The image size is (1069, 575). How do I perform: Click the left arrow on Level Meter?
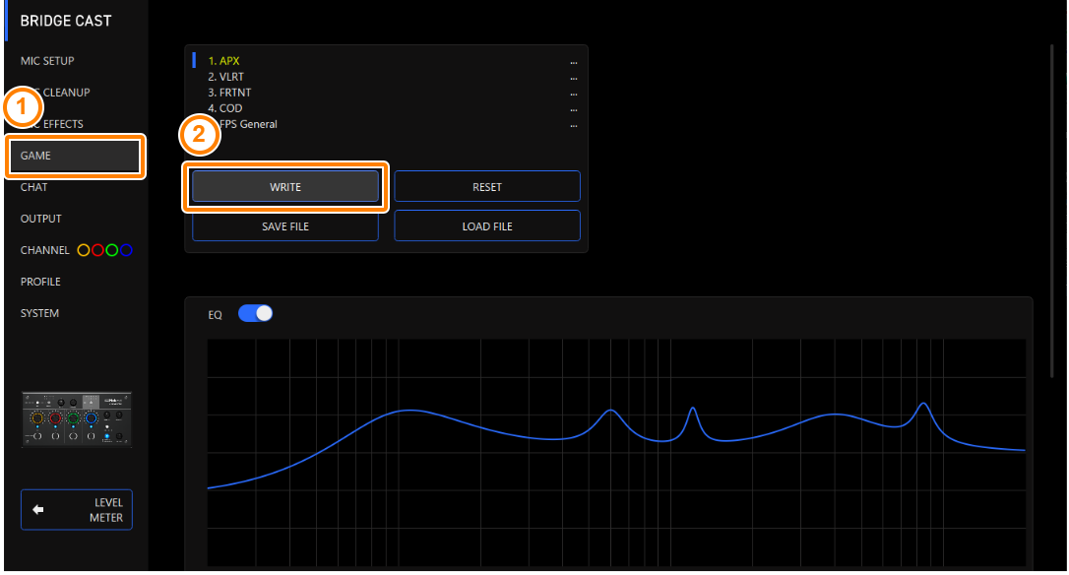(38, 510)
